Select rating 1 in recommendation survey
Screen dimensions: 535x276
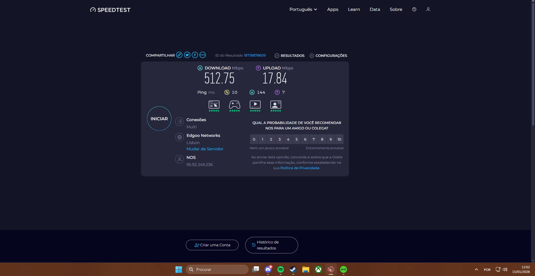tap(263, 139)
